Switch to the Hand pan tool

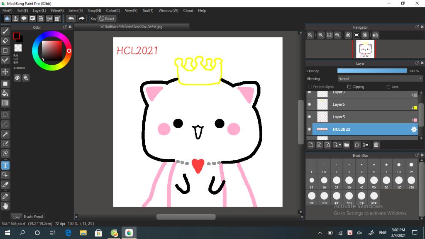point(5,206)
